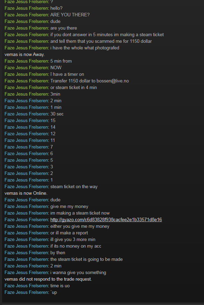Select the 'scammed me for 1150 dollar' message
204x305 pixels.
click(x=101, y=41)
